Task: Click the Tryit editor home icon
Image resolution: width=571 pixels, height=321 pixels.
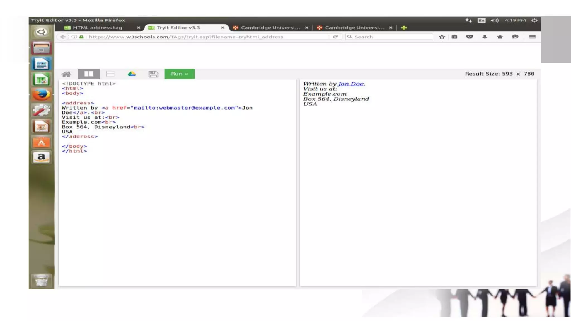Action: point(66,74)
